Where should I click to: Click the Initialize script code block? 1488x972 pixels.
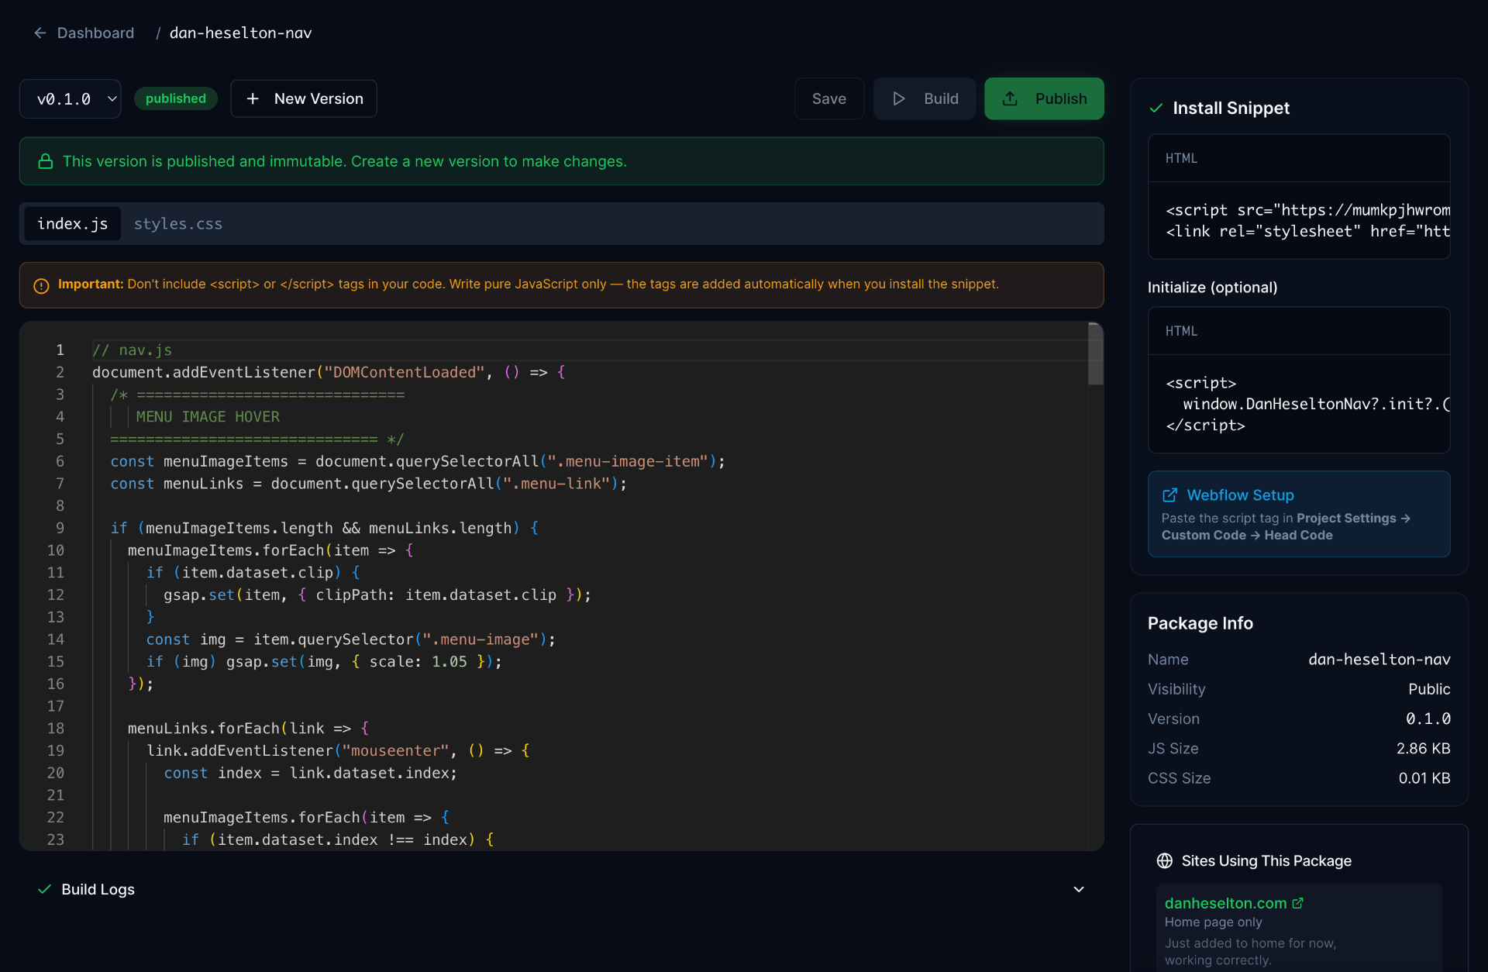1299,404
